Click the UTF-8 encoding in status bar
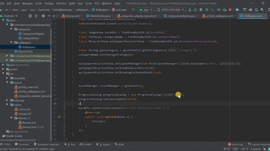The width and height of the screenshot is (270, 151). [245, 149]
